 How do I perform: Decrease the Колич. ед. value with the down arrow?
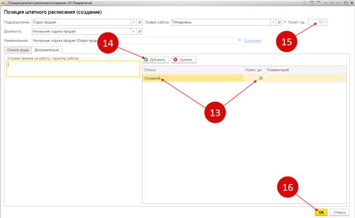pyautogui.click(x=324, y=24)
